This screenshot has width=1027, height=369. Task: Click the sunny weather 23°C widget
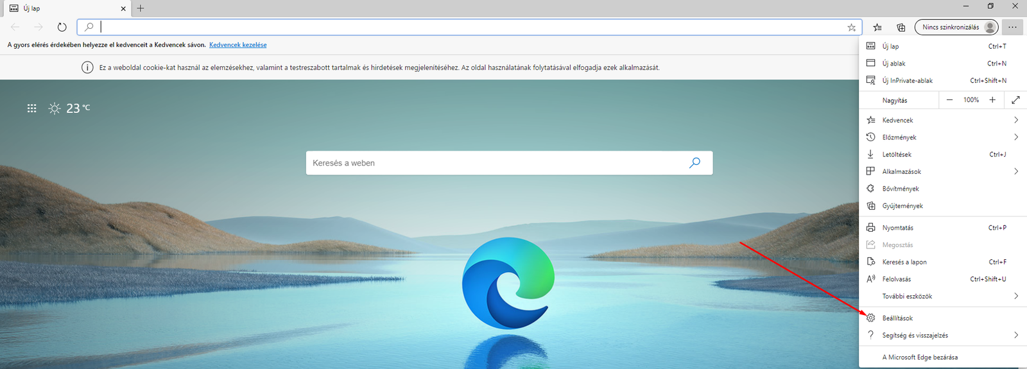coord(69,108)
